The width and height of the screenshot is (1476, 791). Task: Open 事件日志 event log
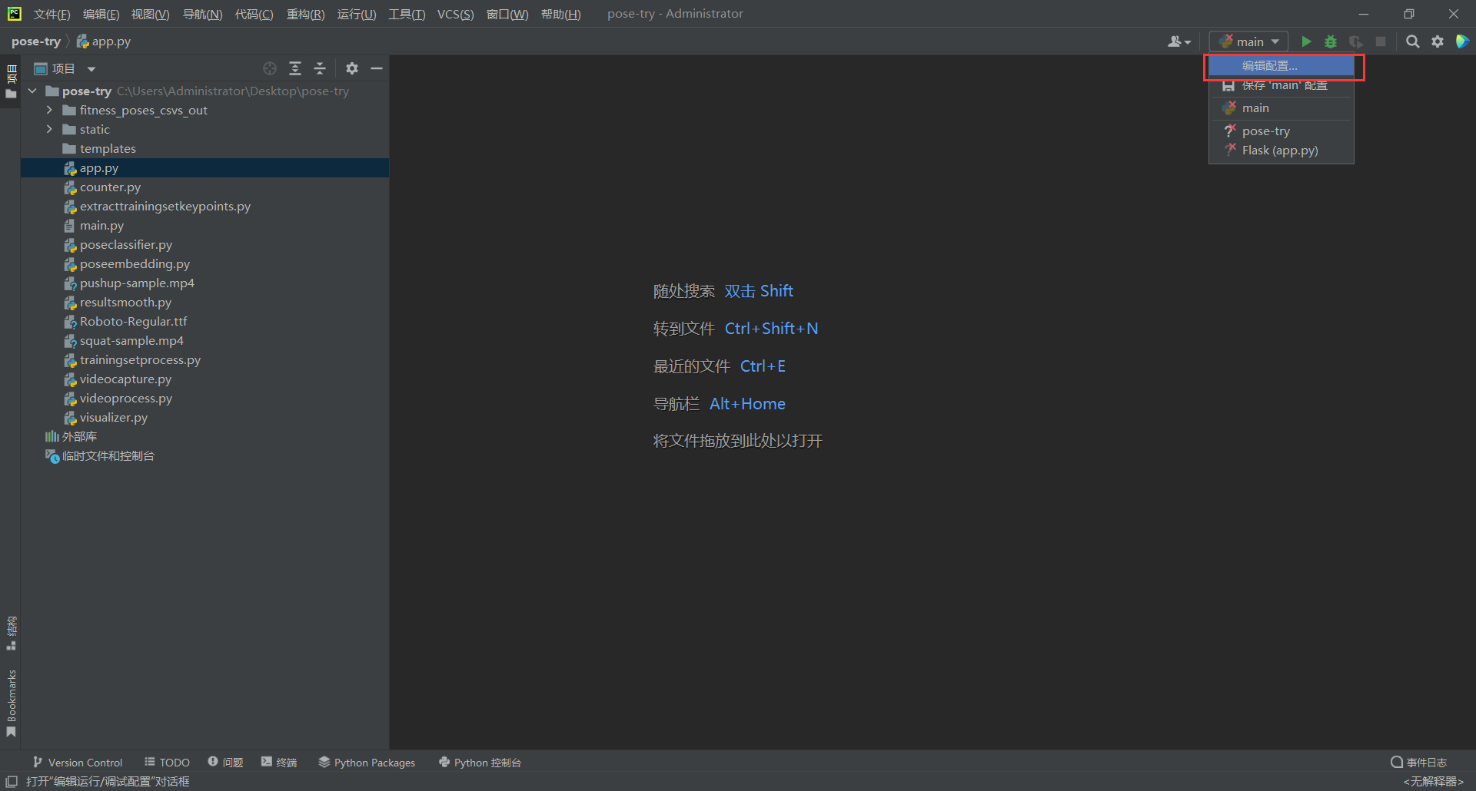pos(1418,763)
